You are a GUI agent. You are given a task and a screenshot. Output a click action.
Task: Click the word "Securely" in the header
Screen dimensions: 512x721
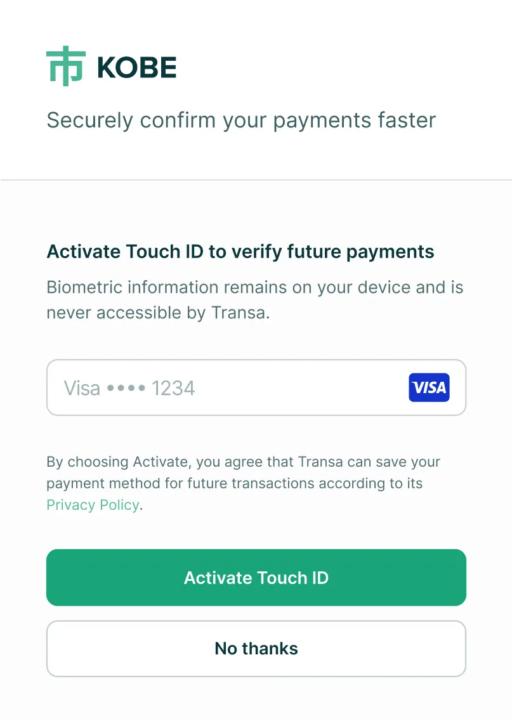click(90, 120)
